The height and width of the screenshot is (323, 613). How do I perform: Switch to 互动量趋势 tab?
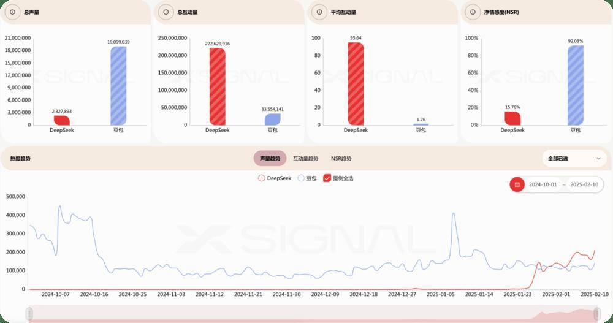coord(306,158)
